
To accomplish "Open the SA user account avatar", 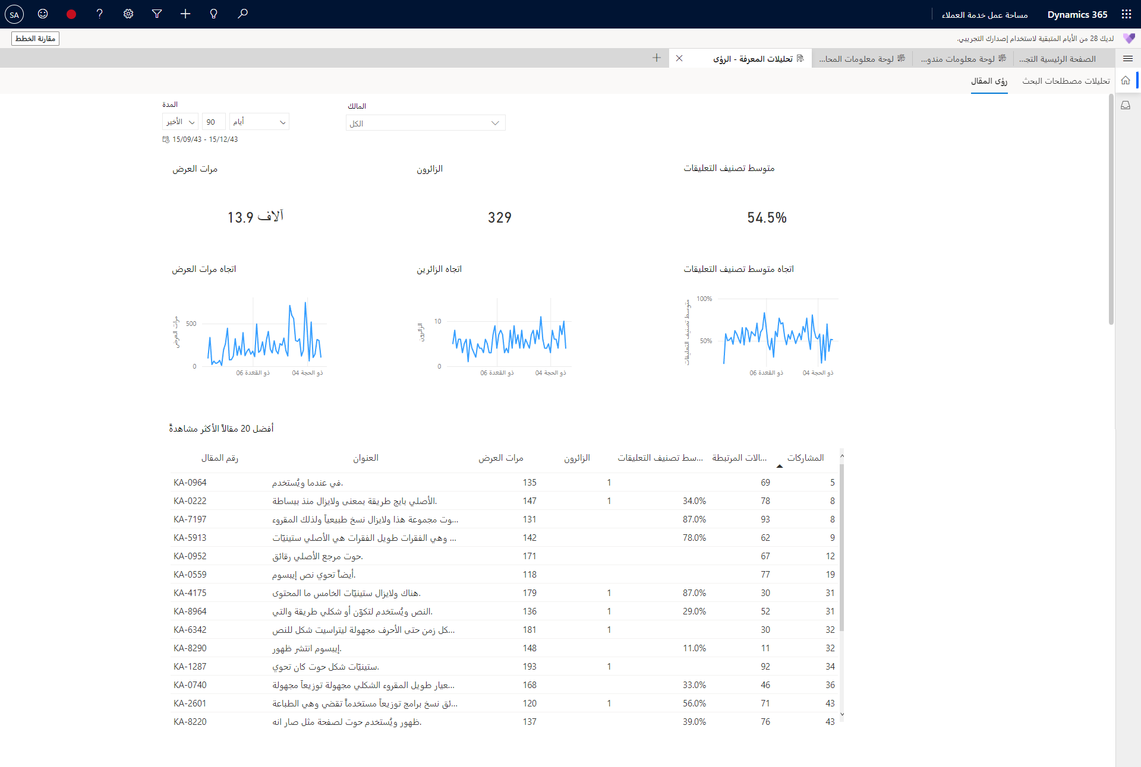I will coord(14,14).
